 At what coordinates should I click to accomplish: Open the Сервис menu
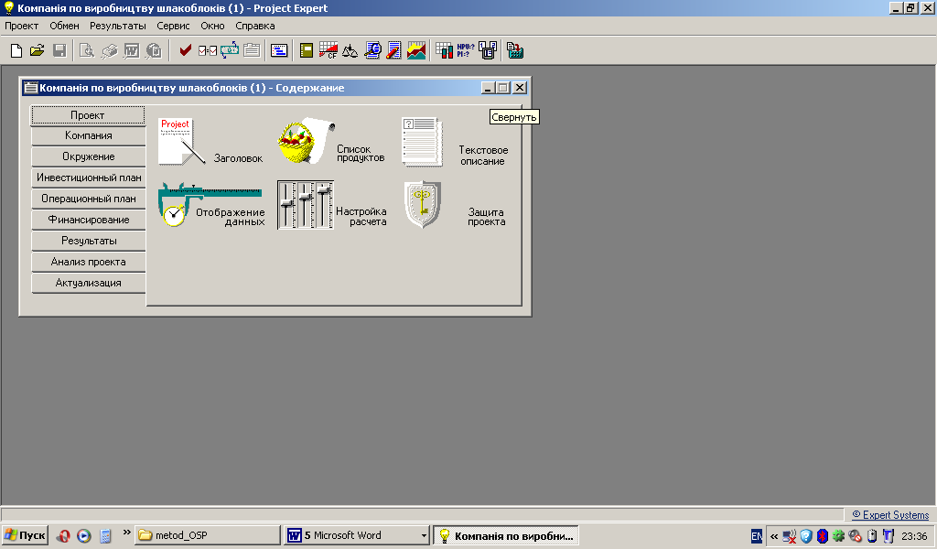point(173,26)
